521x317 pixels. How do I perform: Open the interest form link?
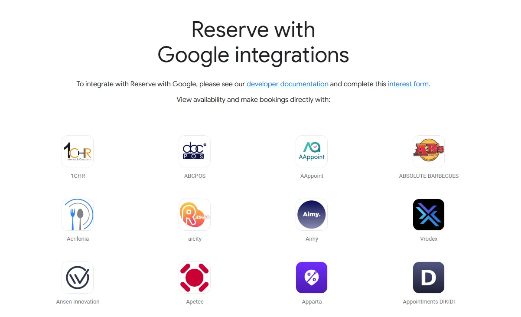pos(409,84)
